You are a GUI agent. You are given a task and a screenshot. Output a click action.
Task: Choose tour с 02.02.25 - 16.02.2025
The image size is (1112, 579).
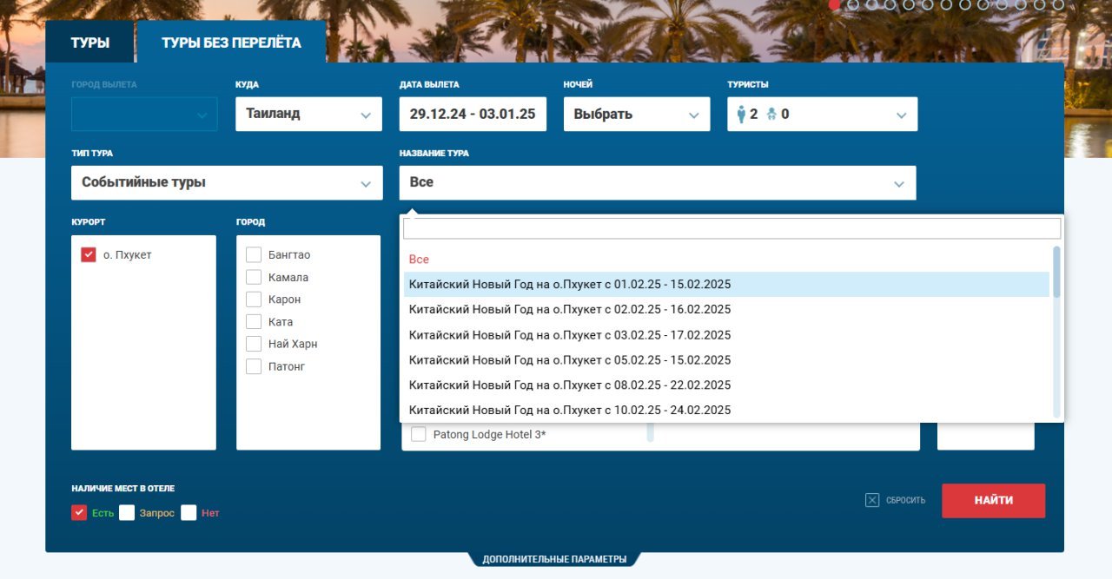726,310
